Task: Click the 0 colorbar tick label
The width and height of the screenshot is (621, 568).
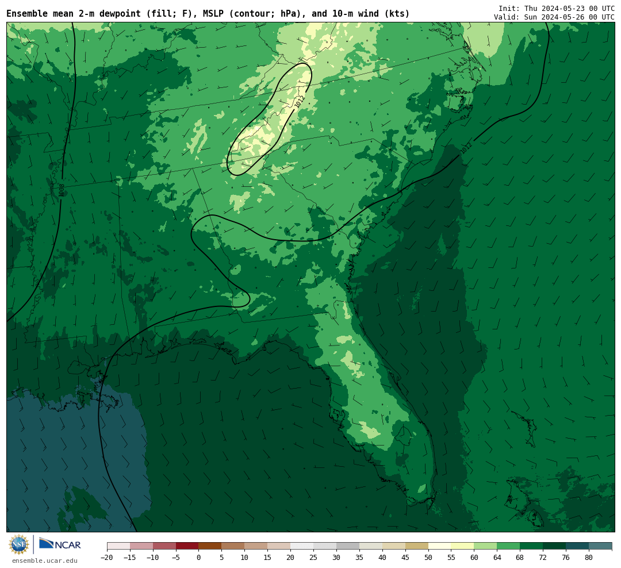Action: (198, 557)
